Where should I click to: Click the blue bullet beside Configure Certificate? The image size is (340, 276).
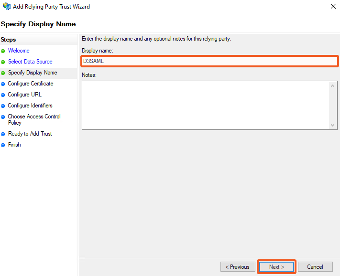tap(3, 84)
